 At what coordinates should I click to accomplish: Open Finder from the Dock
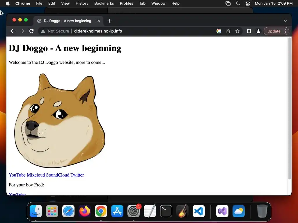tap(36, 211)
